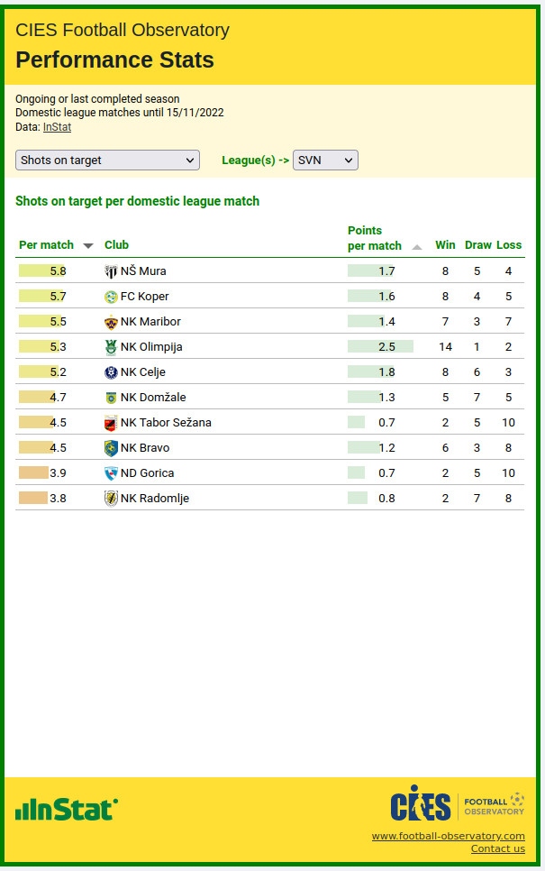Sort table by Win column header
Viewport: 545px width, 871px height.
click(x=445, y=245)
